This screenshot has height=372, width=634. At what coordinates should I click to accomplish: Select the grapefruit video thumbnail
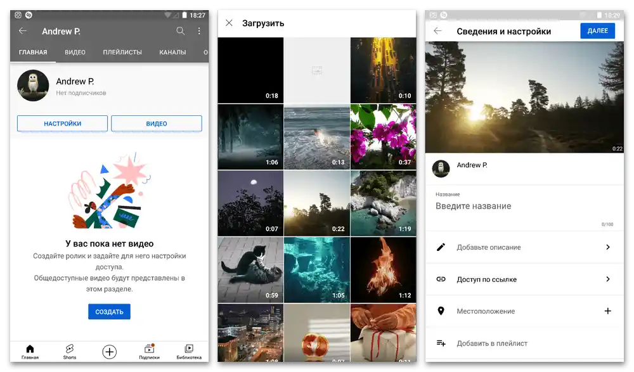click(316, 333)
